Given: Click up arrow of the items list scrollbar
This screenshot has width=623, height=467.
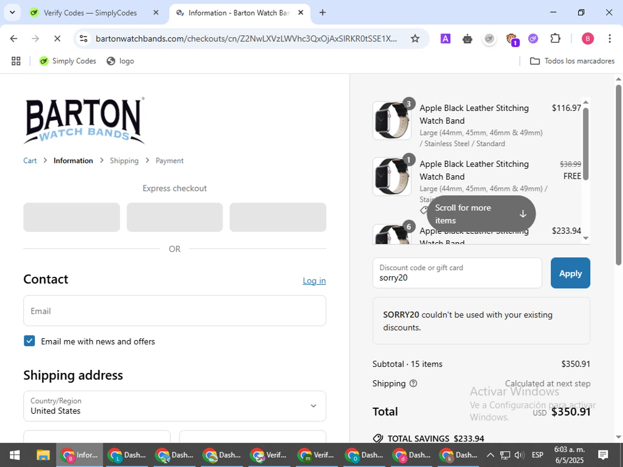Looking at the screenshot, I should pos(586,102).
